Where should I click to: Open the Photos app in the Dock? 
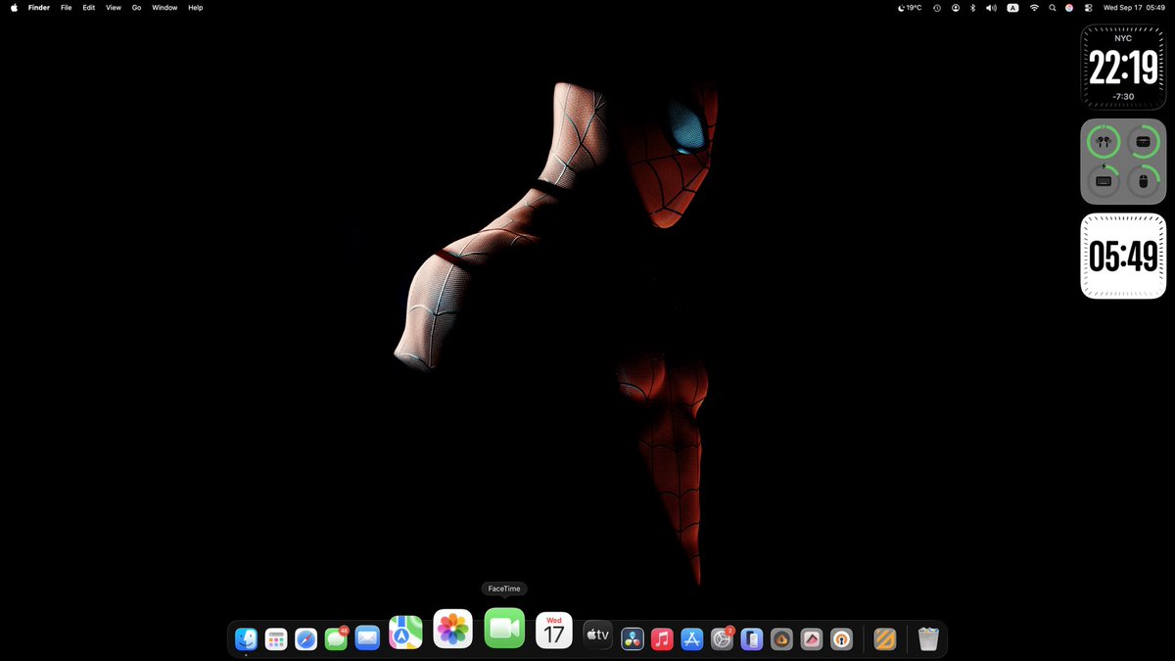click(453, 629)
